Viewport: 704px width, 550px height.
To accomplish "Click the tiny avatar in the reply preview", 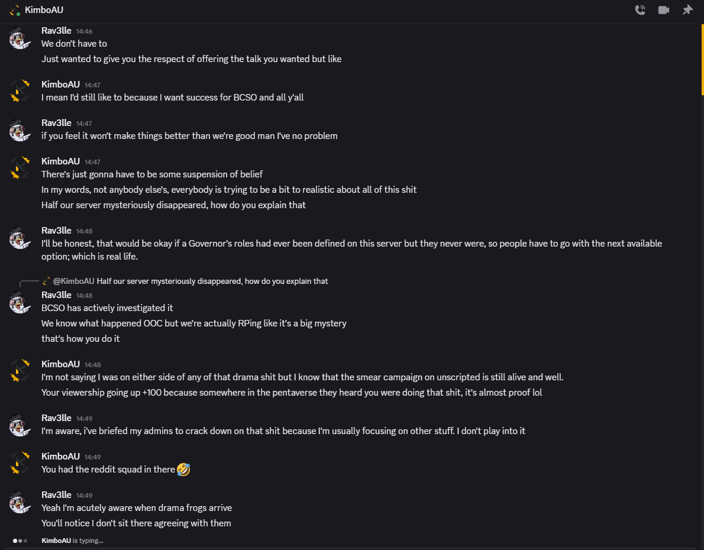I will (x=47, y=281).
